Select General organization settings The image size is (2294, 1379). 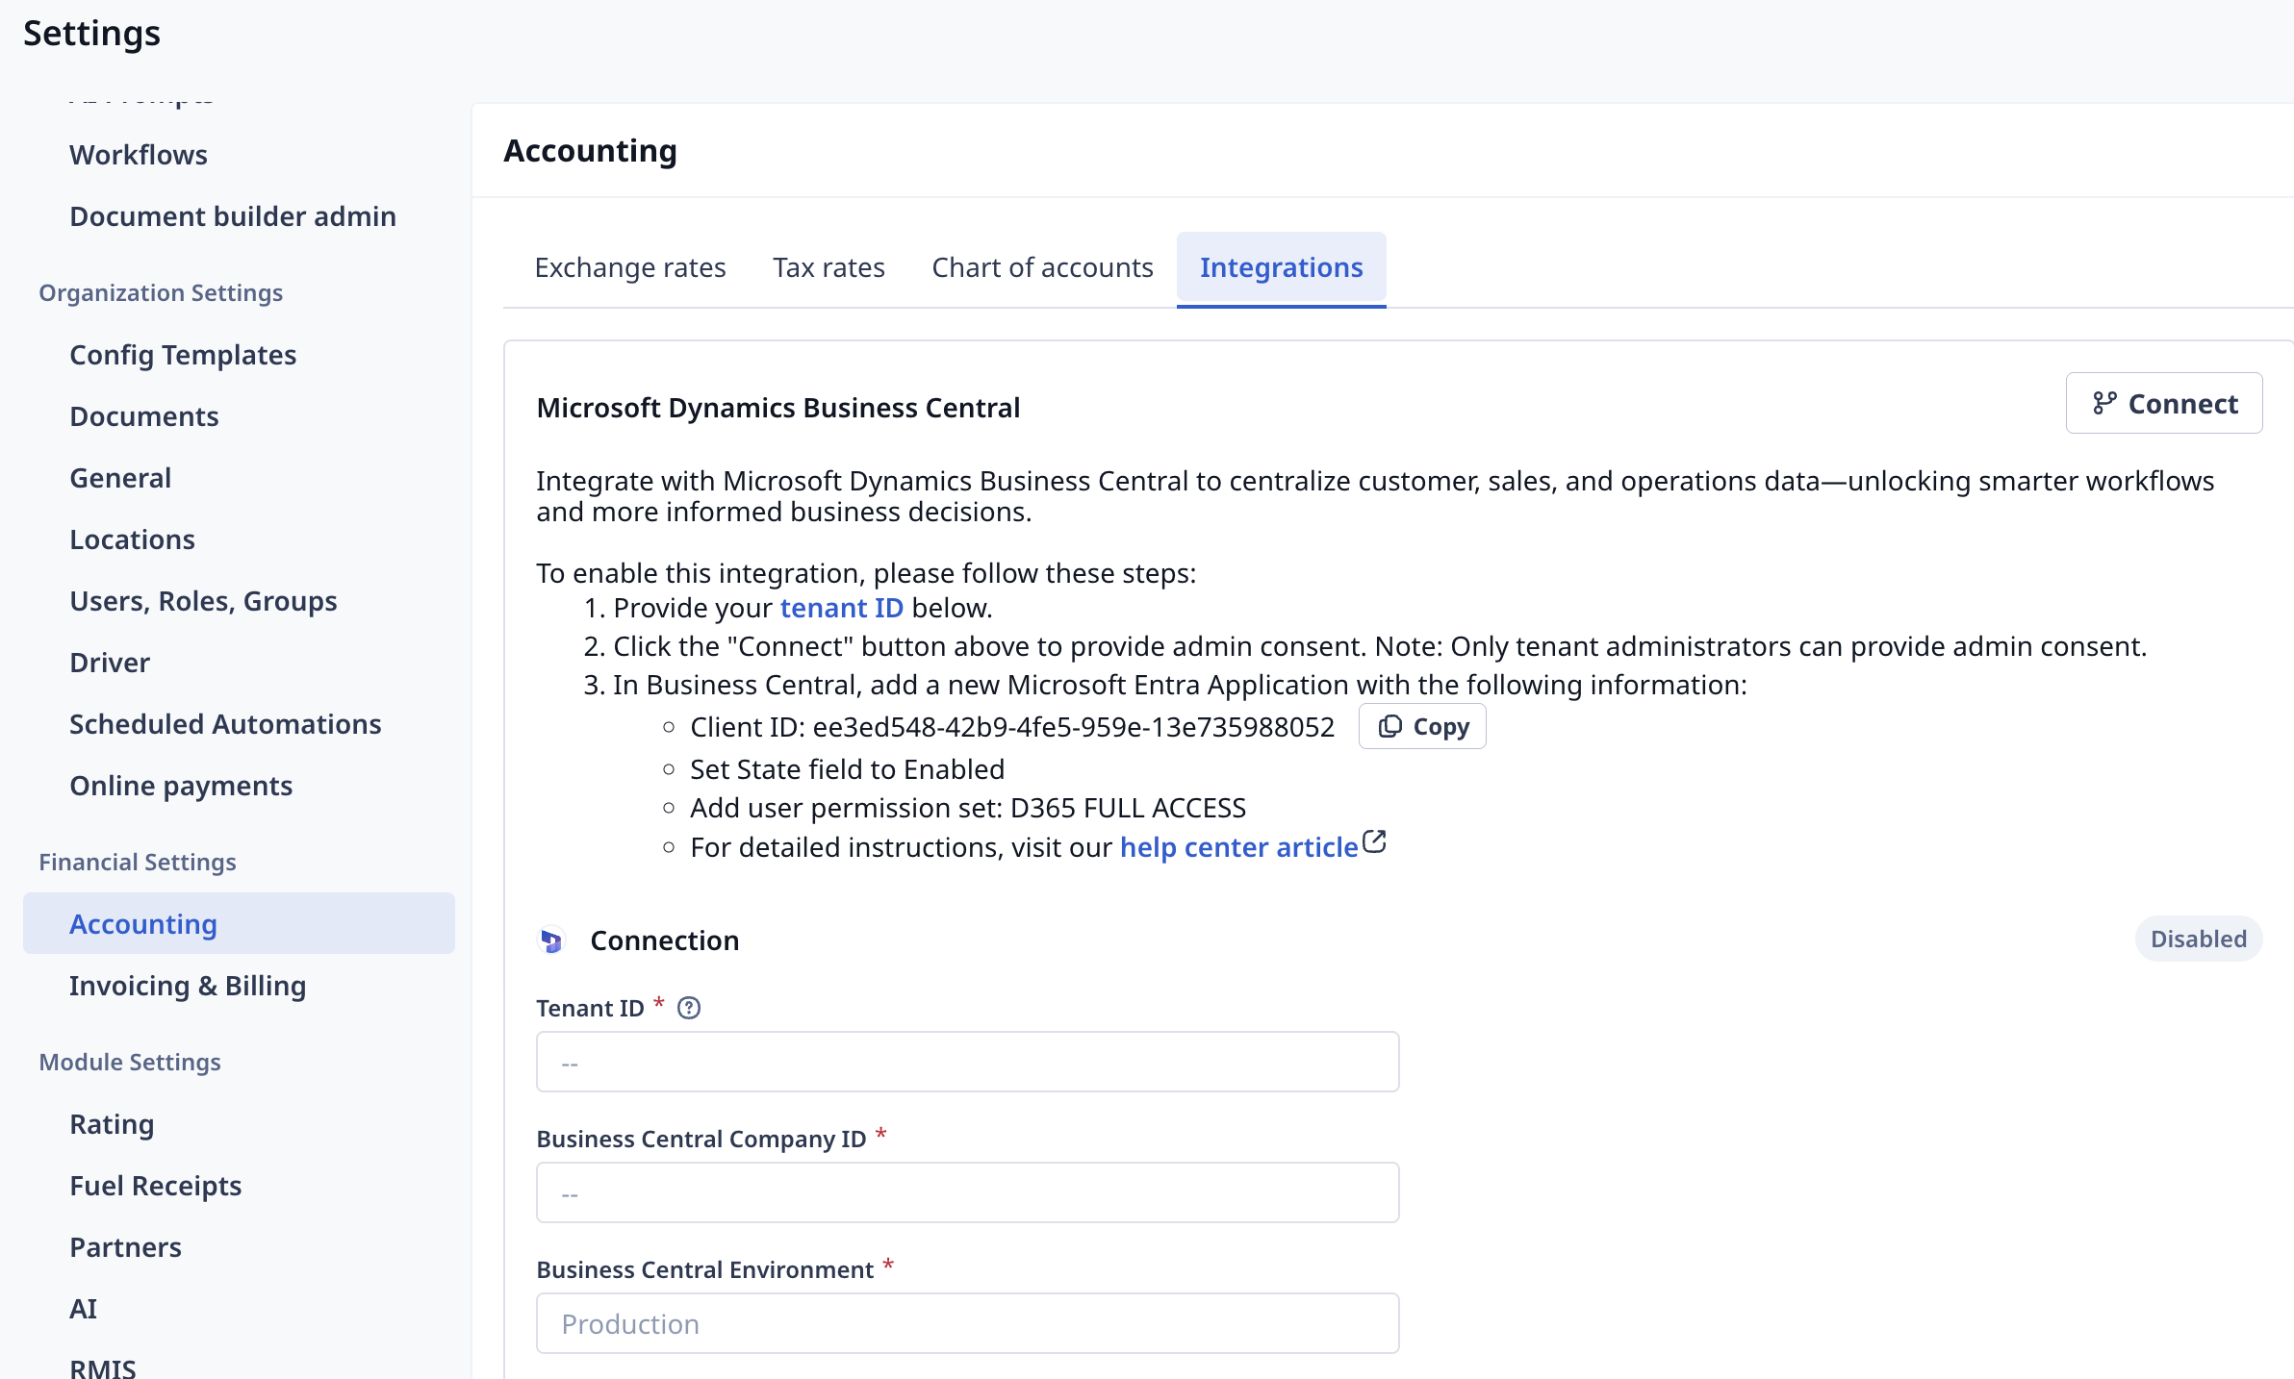pyautogui.click(x=120, y=478)
